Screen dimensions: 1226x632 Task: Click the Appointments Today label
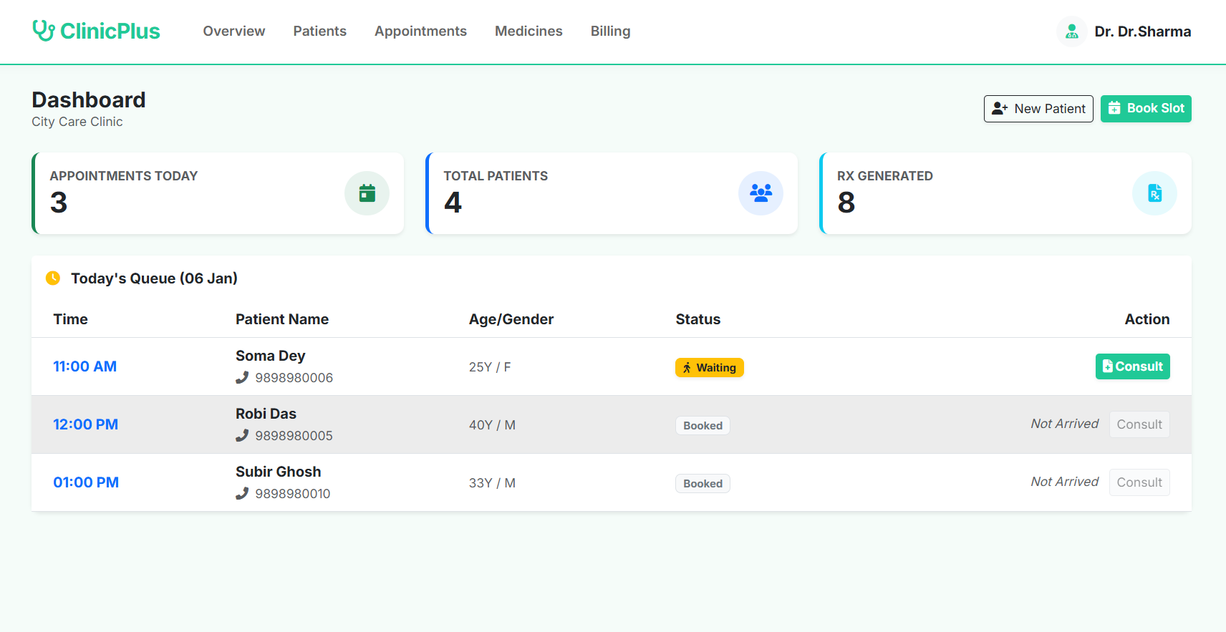(x=124, y=176)
